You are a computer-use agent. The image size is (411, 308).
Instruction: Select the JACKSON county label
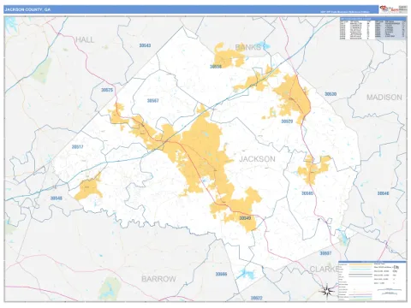coord(257,159)
